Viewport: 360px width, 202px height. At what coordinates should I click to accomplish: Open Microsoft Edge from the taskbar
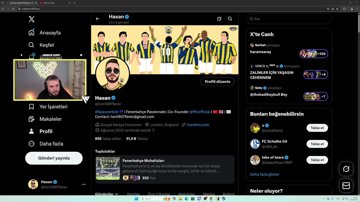(x=186, y=199)
